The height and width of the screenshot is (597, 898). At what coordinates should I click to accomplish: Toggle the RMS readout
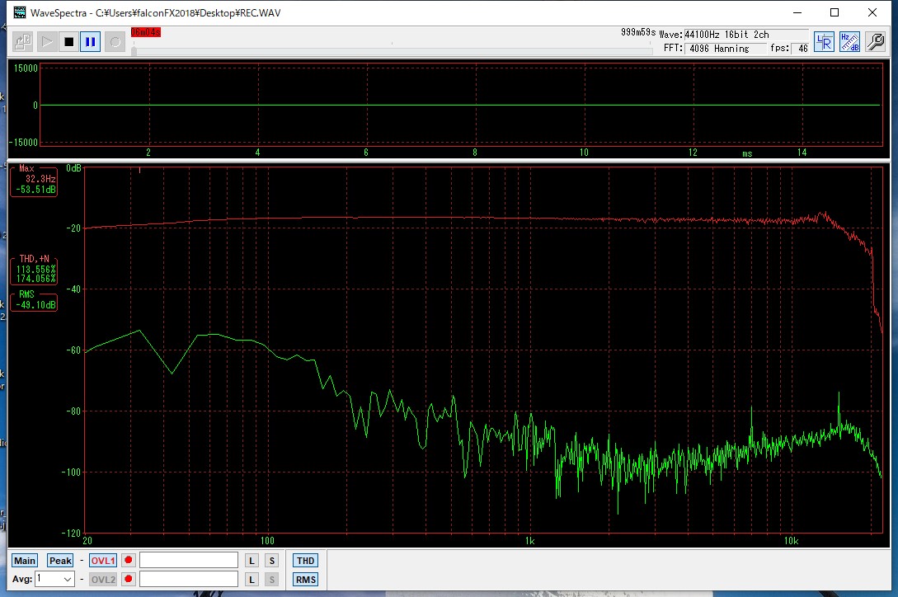coord(305,579)
